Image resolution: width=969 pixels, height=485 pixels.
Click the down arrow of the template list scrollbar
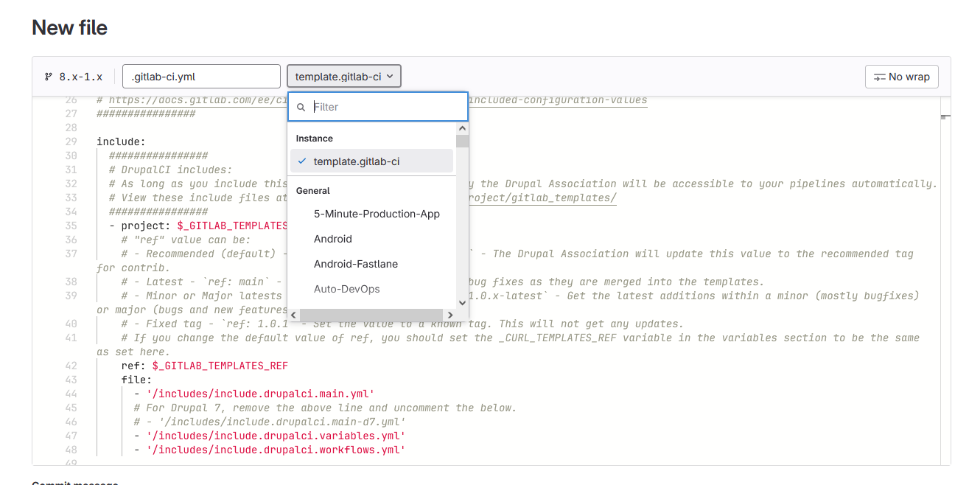pyautogui.click(x=462, y=302)
